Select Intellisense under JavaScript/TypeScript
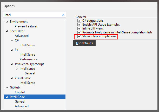 click(x=27, y=69)
